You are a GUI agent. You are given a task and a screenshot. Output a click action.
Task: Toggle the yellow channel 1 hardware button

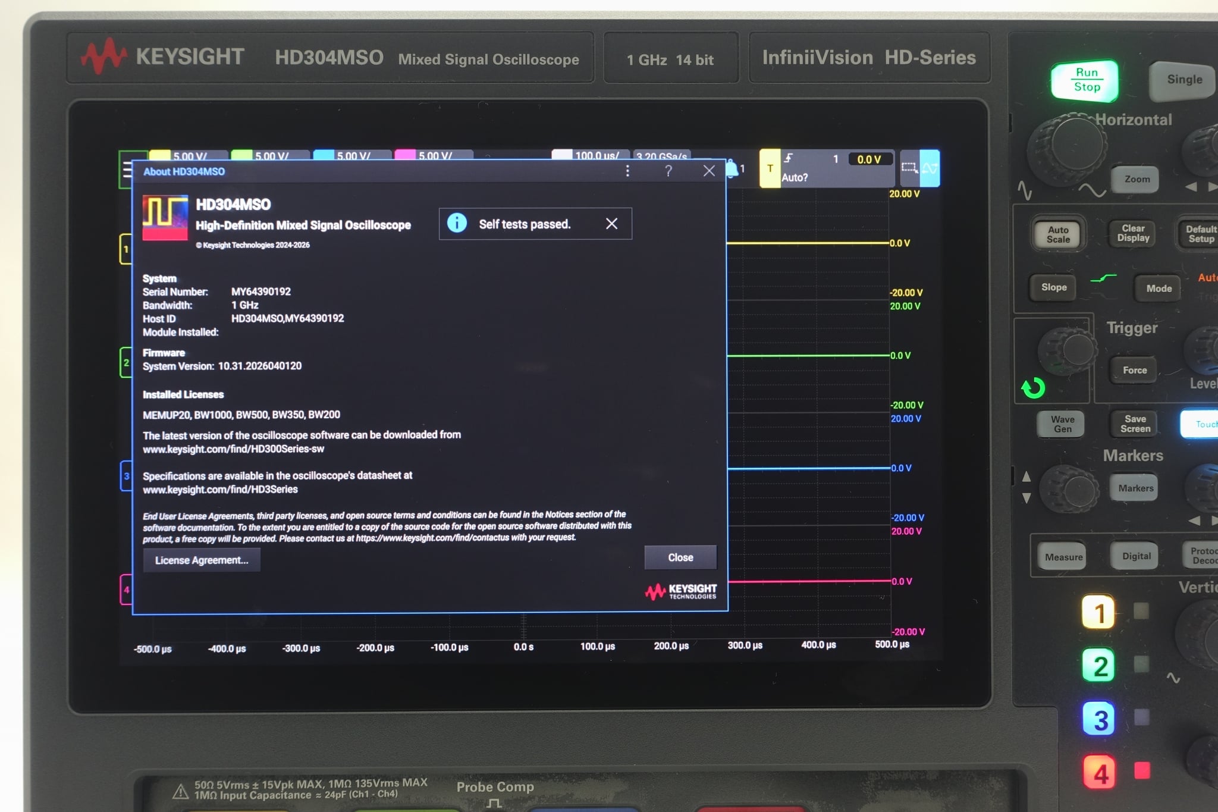(x=1098, y=612)
